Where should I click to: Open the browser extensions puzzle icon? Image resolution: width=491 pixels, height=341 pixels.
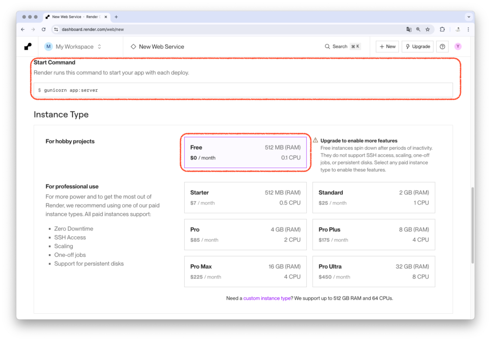[x=442, y=29]
